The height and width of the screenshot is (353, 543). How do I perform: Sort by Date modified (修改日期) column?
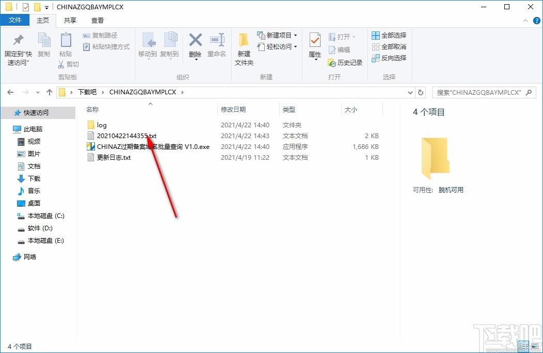coord(233,110)
